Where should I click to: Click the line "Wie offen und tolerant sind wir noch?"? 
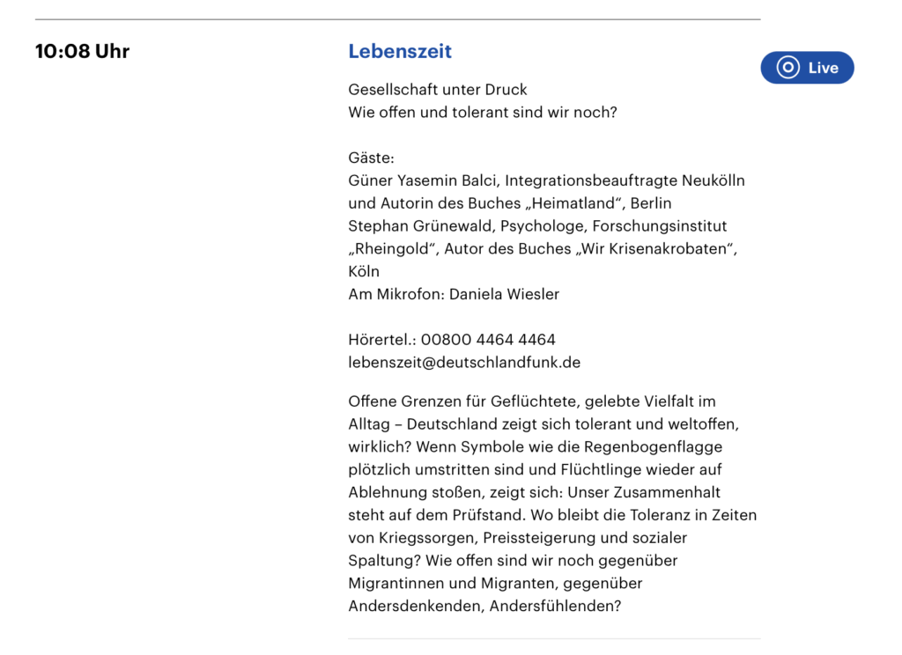pyautogui.click(x=482, y=112)
